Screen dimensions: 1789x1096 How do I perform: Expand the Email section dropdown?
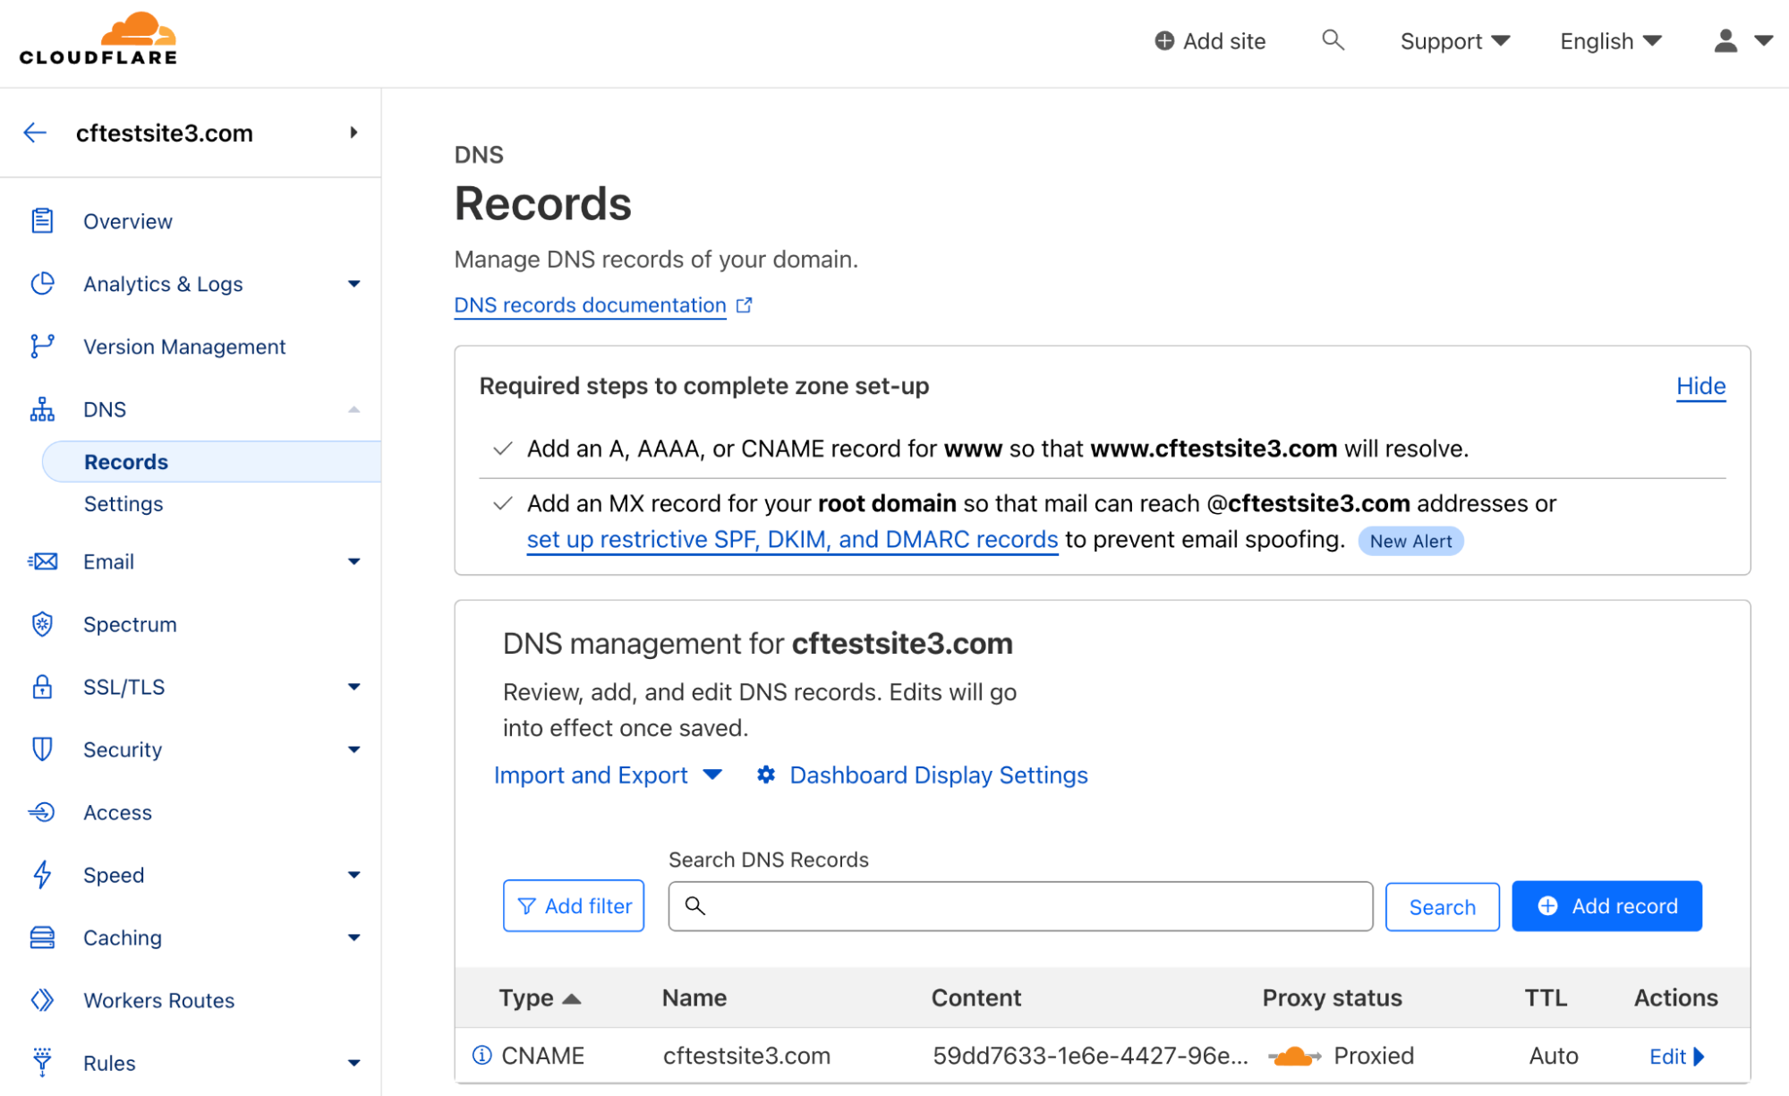(x=352, y=561)
